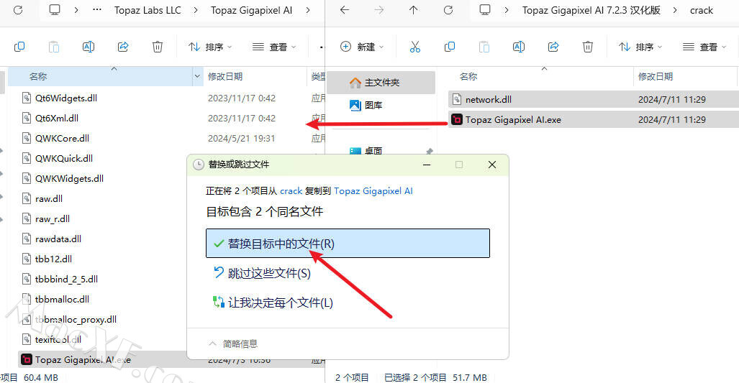The height and width of the screenshot is (383, 739).
Task: Click the computer icon in crack address bar
Action: point(485,10)
